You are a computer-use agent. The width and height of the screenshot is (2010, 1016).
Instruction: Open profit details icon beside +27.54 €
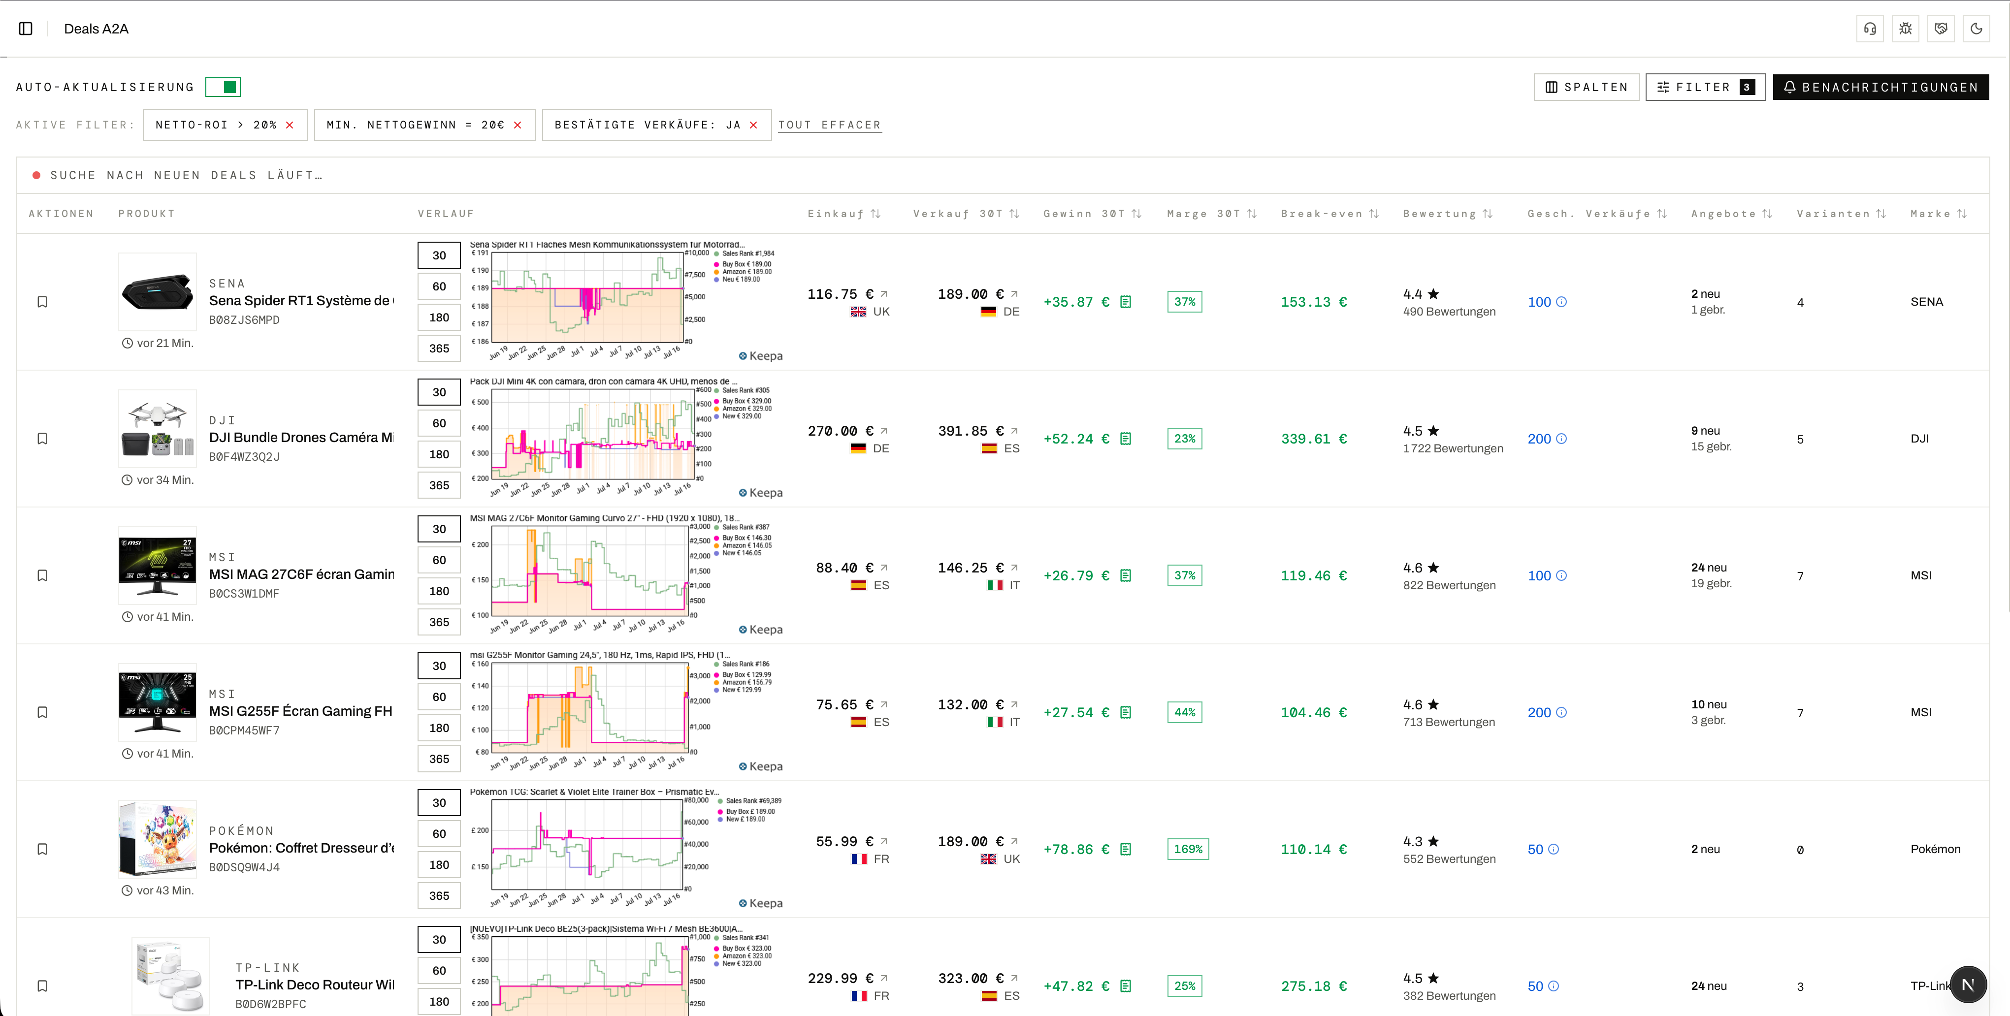coord(1125,713)
